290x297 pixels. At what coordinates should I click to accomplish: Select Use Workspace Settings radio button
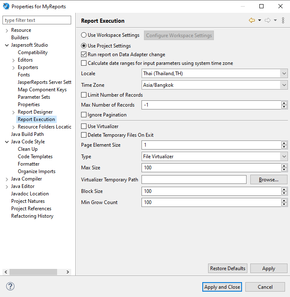pyautogui.click(x=84, y=35)
